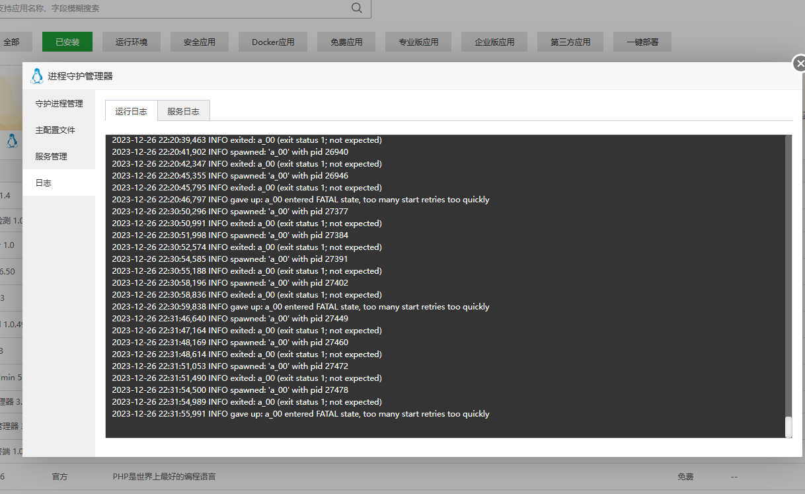Click the 22:30:59,838 gave up log line
The height and width of the screenshot is (494, 805).
301,307
